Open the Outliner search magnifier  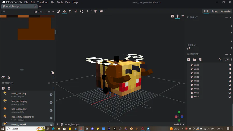click(220, 60)
